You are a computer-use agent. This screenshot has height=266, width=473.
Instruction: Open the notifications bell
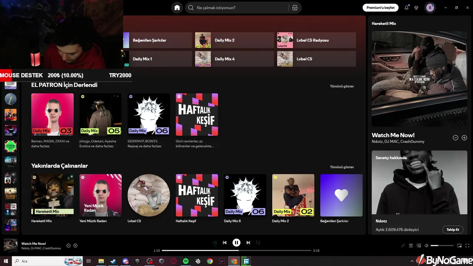(406, 8)
